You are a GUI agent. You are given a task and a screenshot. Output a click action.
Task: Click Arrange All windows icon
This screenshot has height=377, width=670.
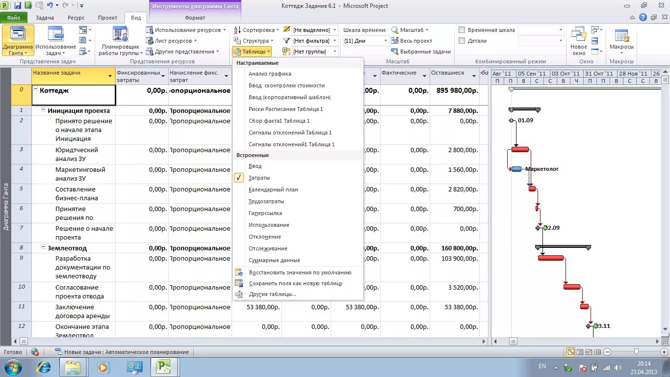click(x=594, y=30)
